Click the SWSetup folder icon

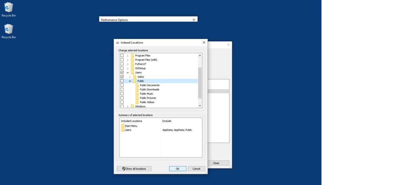[x=132, y=68]
